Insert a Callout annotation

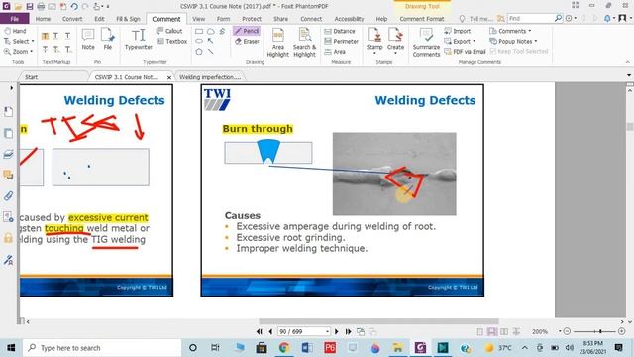click(169, 31)
